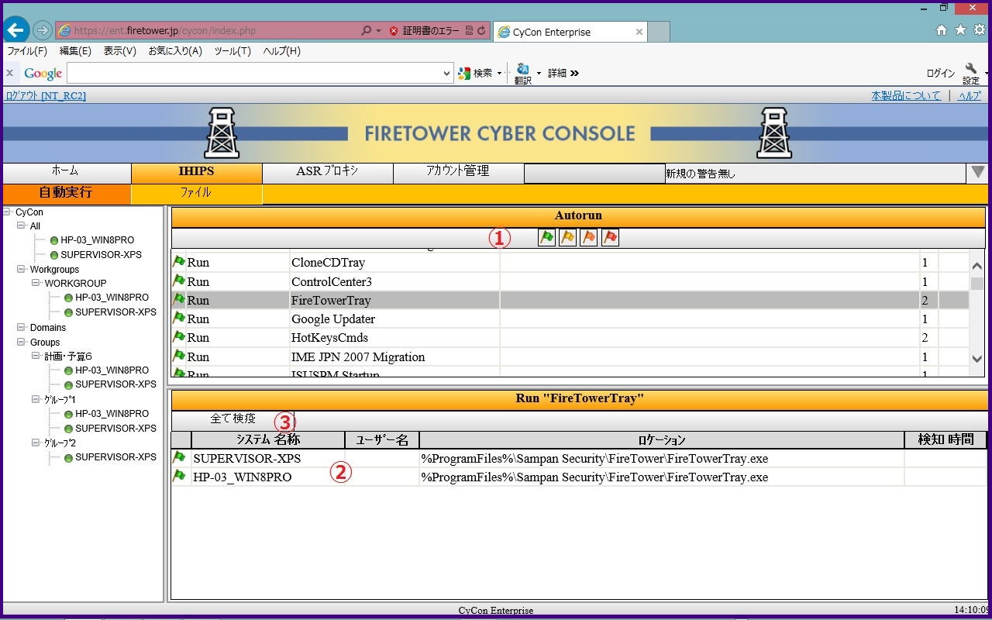This screenshot has width=992, height=620.
Task: Switch to the ASR プロキシ tab
Action: click(327, 172)
